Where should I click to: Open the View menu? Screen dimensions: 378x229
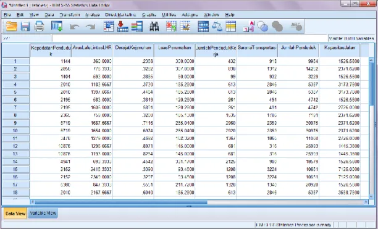pyautogui.click(x=34, y=15)
